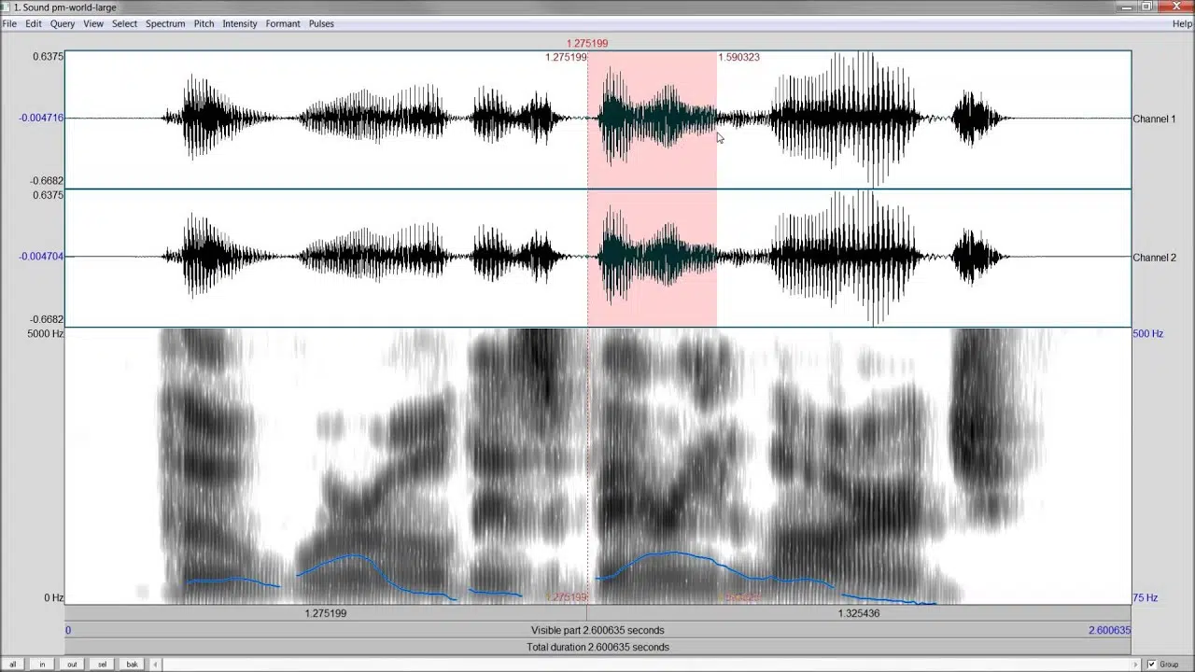Click the 'out' zoom button

point(72,665)
